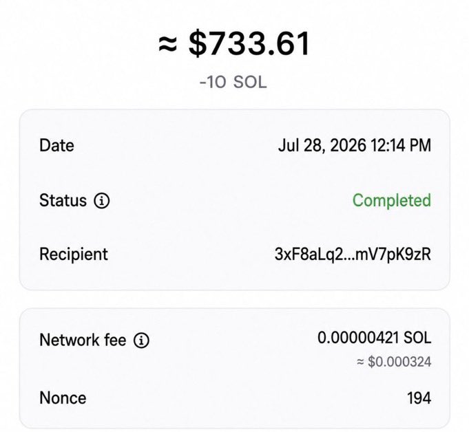Click the year 2026 in the date
Screen dimensions: 469x432
(348, 146)
